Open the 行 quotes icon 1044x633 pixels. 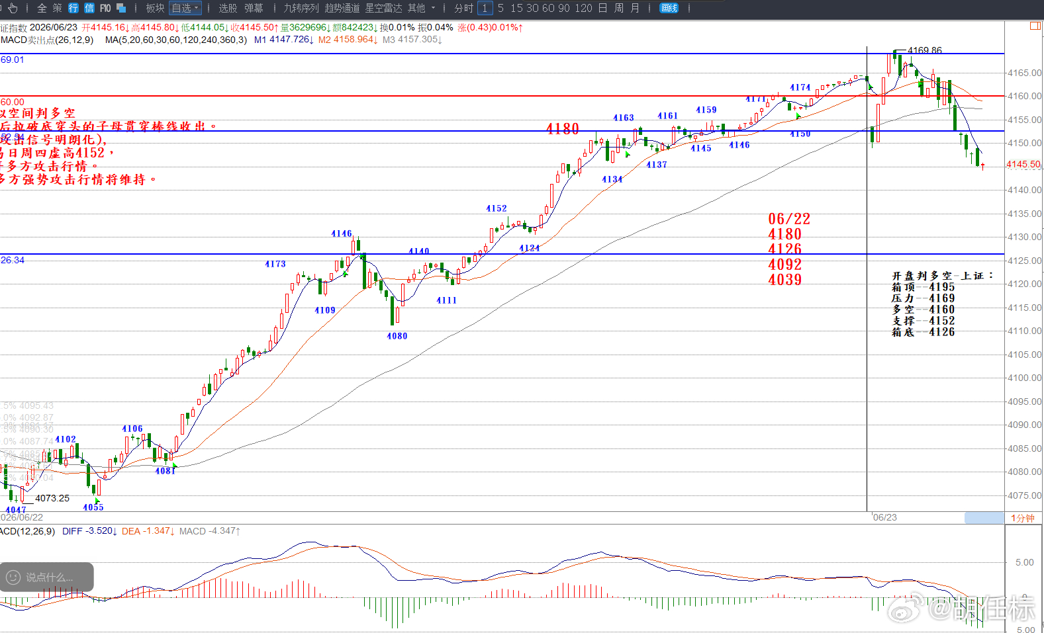click(x=73, y=8)
